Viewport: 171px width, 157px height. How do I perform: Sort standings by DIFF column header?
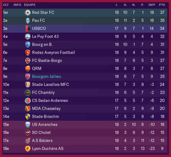152,5
